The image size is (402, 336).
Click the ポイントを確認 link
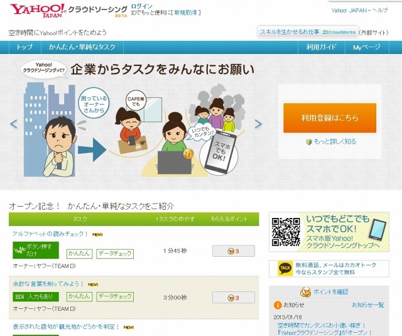pos(331,292)
